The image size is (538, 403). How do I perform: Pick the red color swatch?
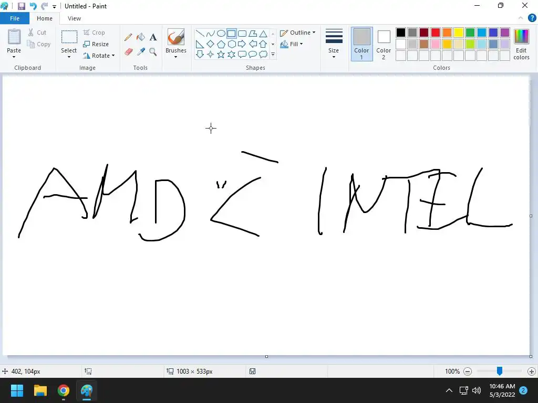[x=436, y=33]
